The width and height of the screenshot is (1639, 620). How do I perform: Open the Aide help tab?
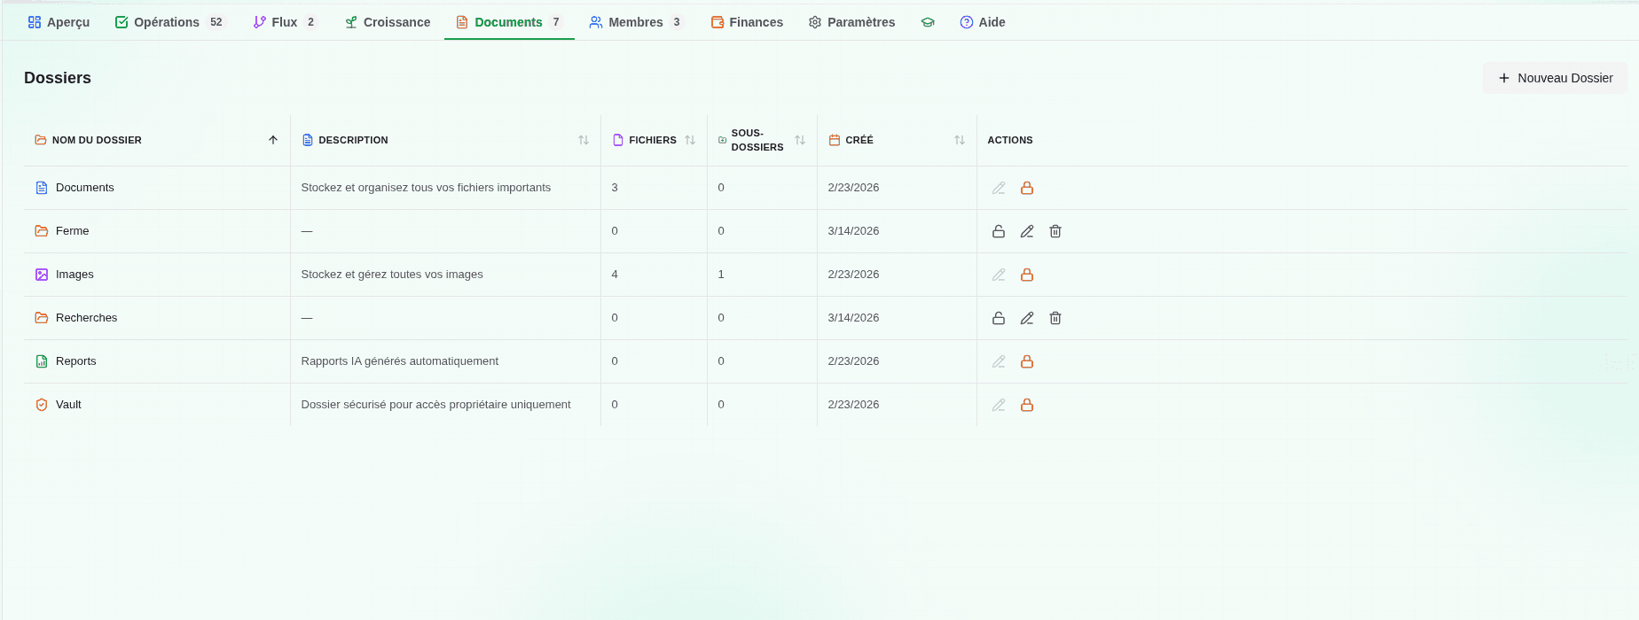coord(983,22)
